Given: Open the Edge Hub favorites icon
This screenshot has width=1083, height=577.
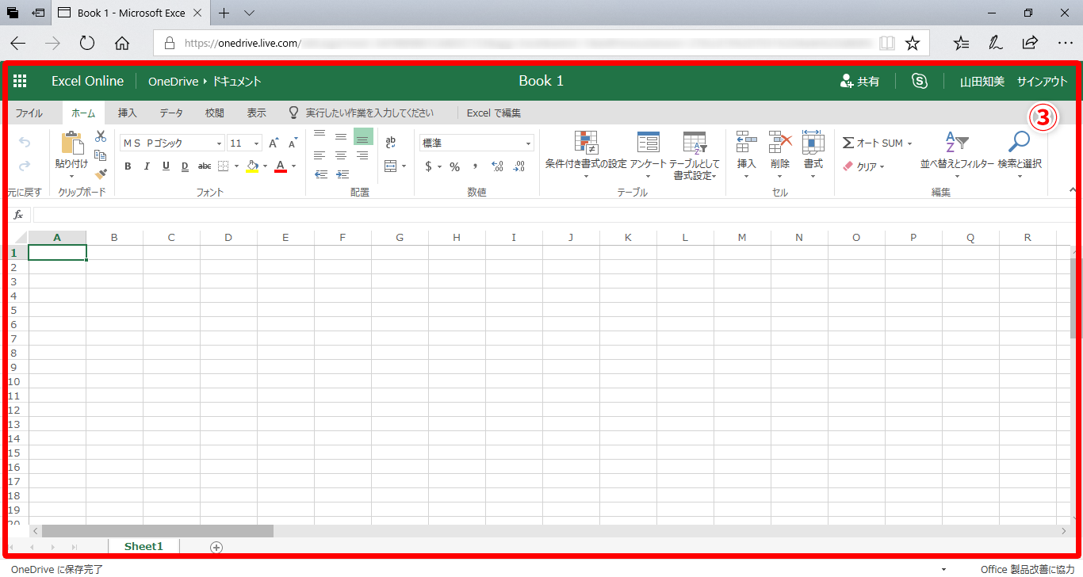Looking at the screenshot, I should pyautogui.click(x=961, y=43).
